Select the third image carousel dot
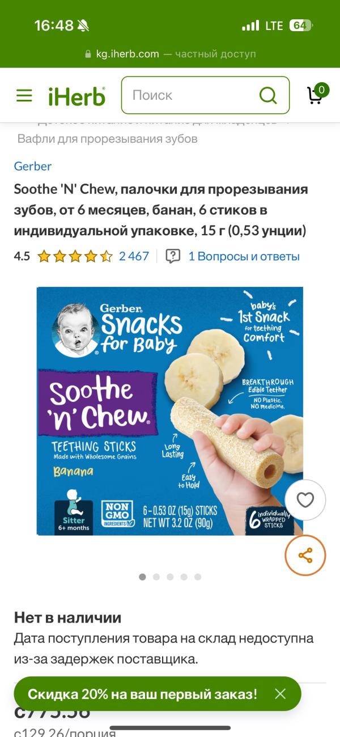Viewport: 340px width, 737px height. pyautogui.click(x=170, y=577)
